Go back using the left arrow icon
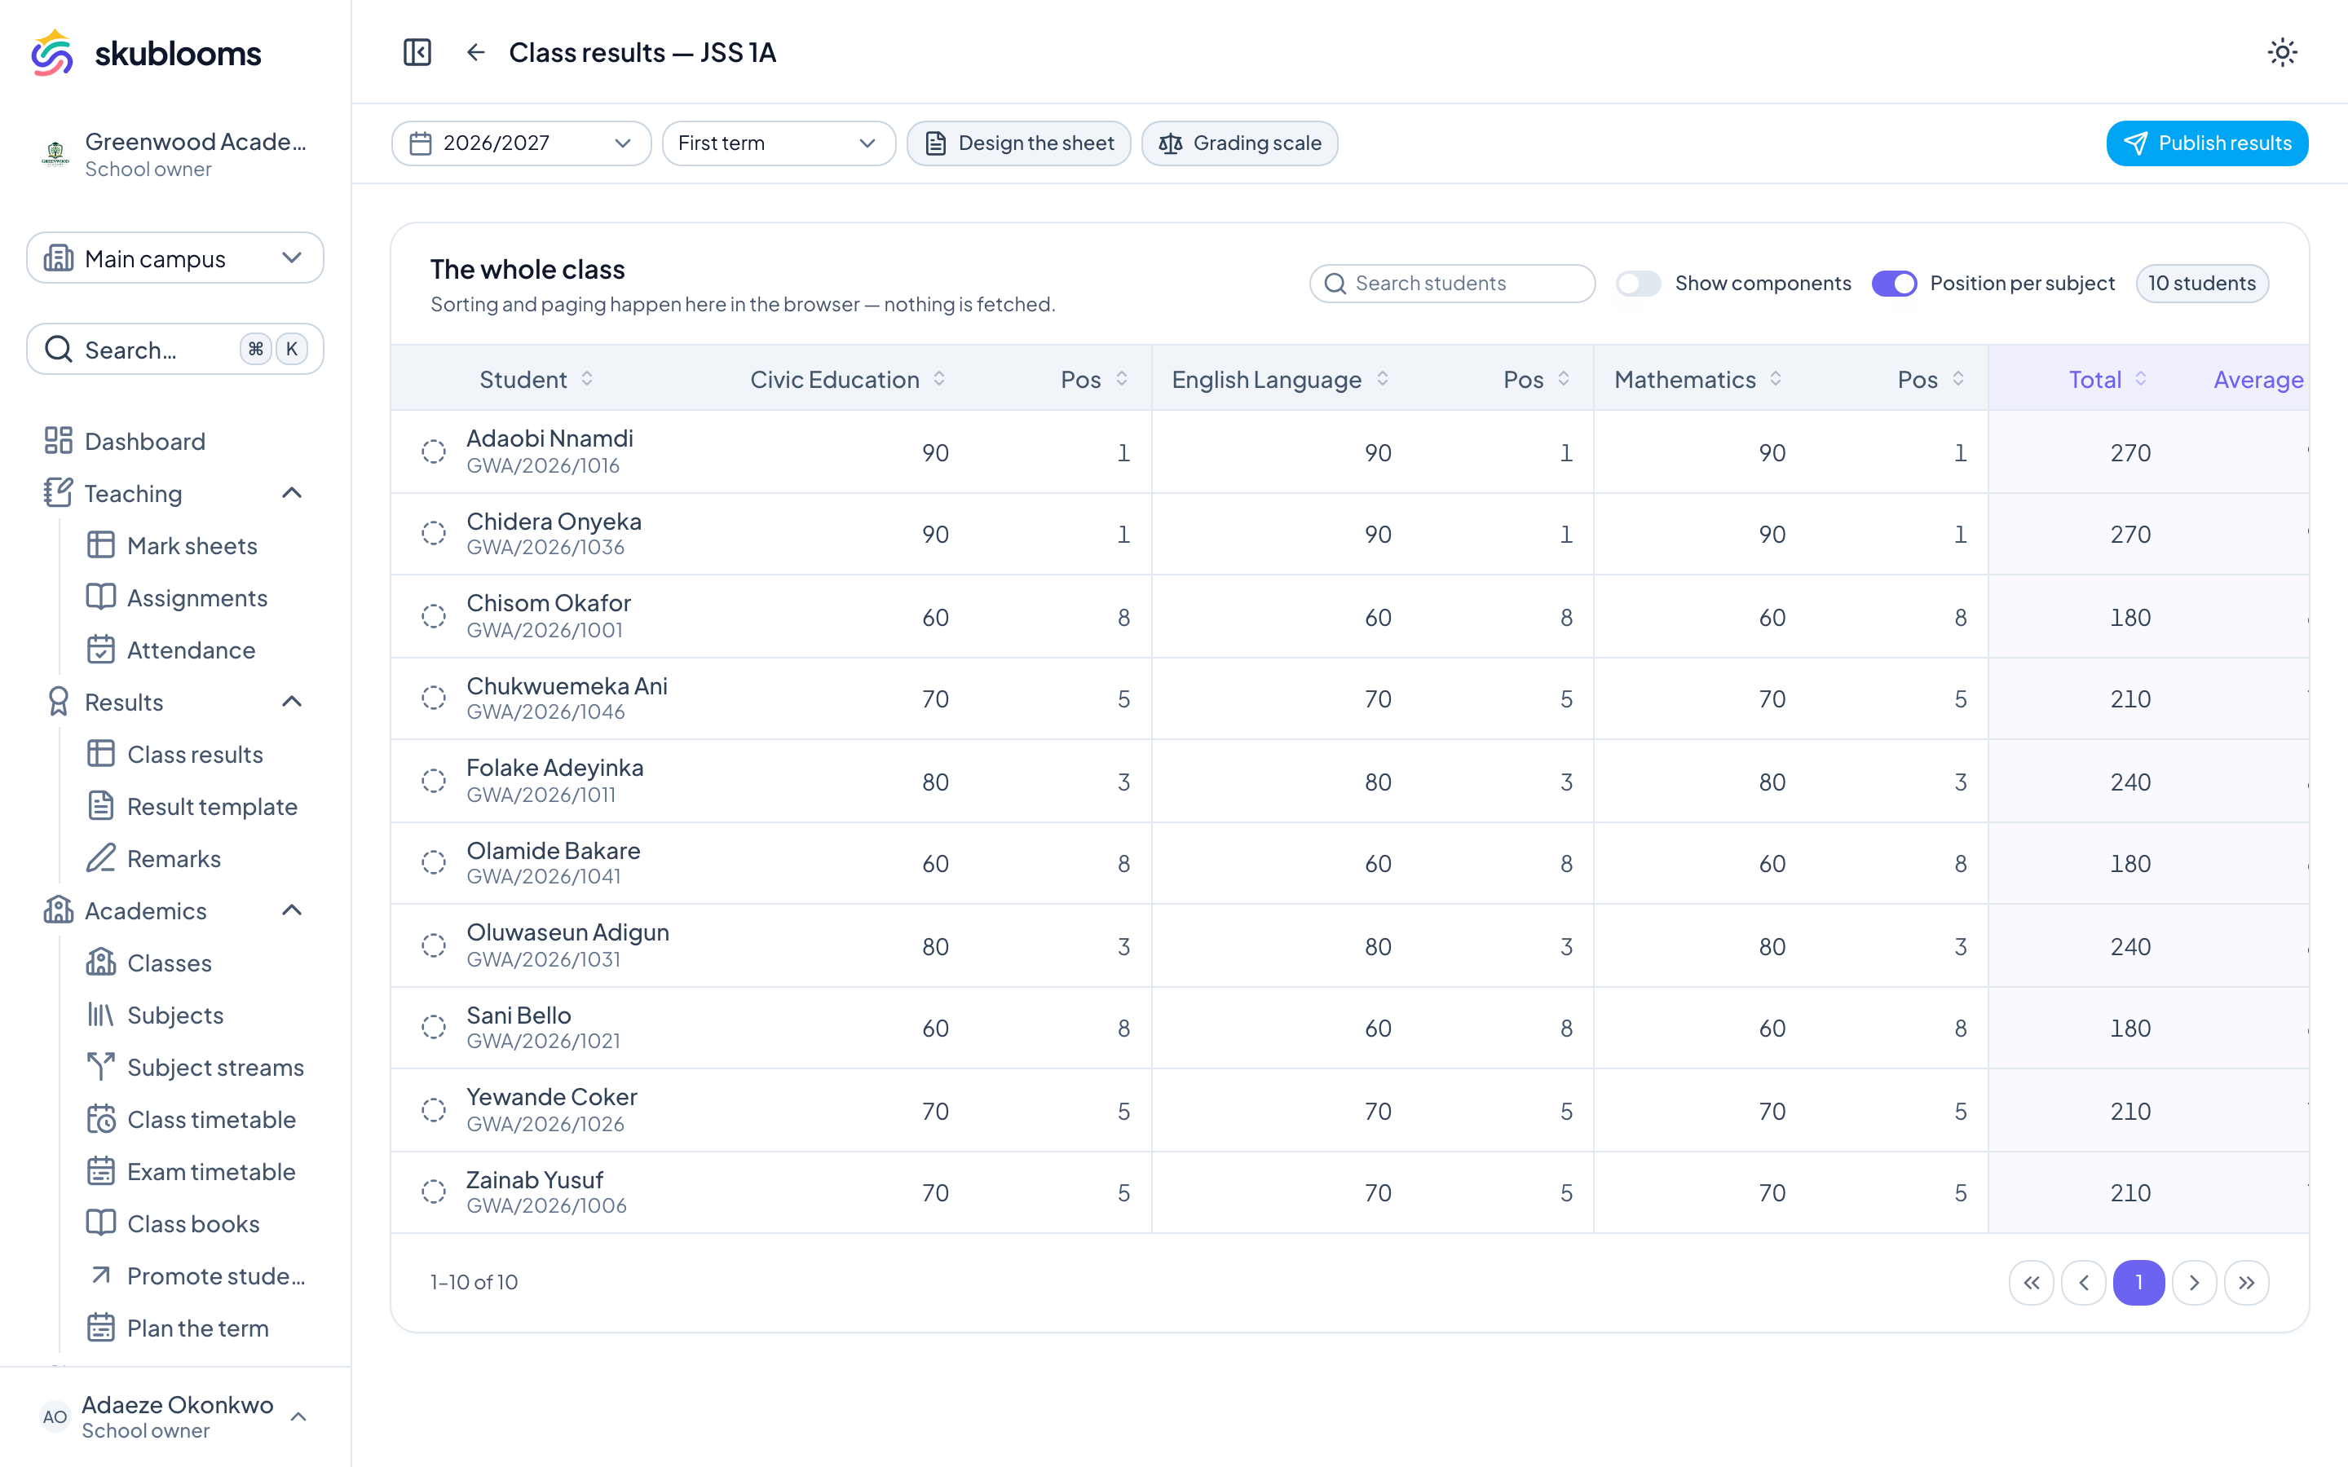2348x1467 pixels. click(475, 52)
